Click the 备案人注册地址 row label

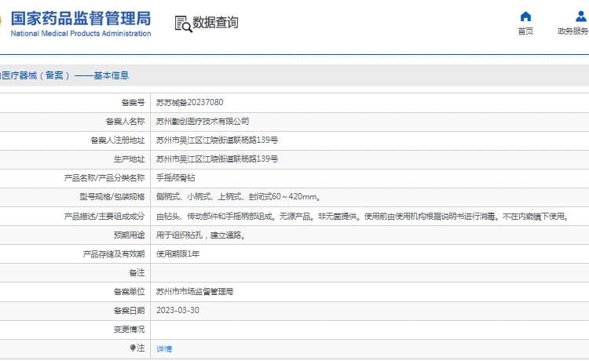coord(118,140)
